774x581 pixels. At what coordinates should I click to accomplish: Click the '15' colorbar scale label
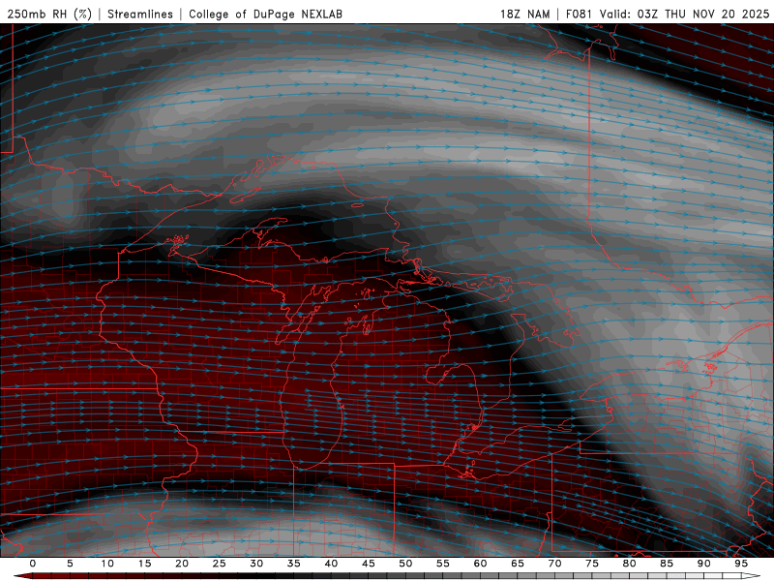pos(144,564)
